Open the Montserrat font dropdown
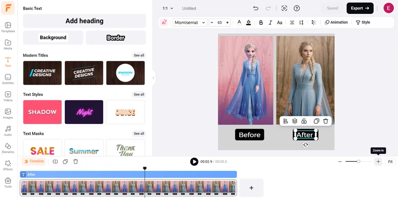This screenshot has height=202, width=398. [190, 22]
